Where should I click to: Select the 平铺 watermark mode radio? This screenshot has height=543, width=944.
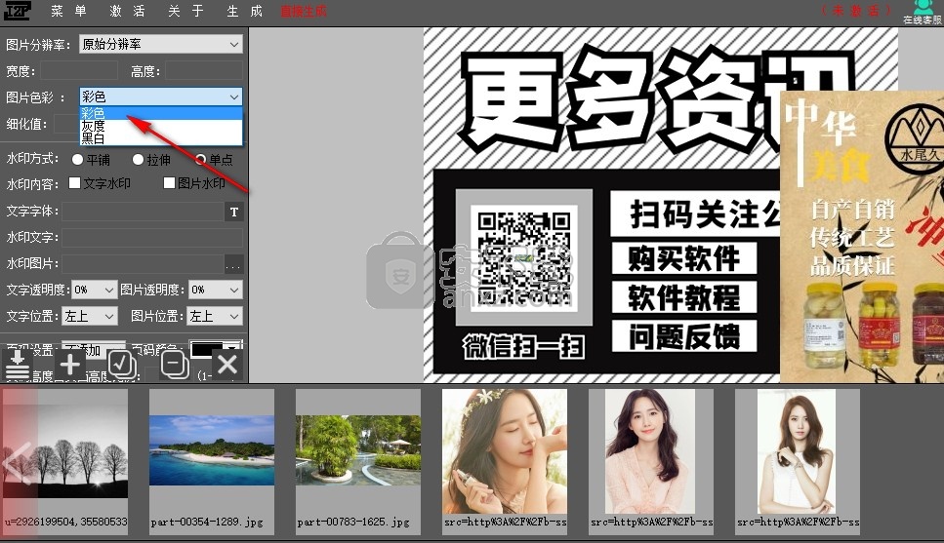77,159
